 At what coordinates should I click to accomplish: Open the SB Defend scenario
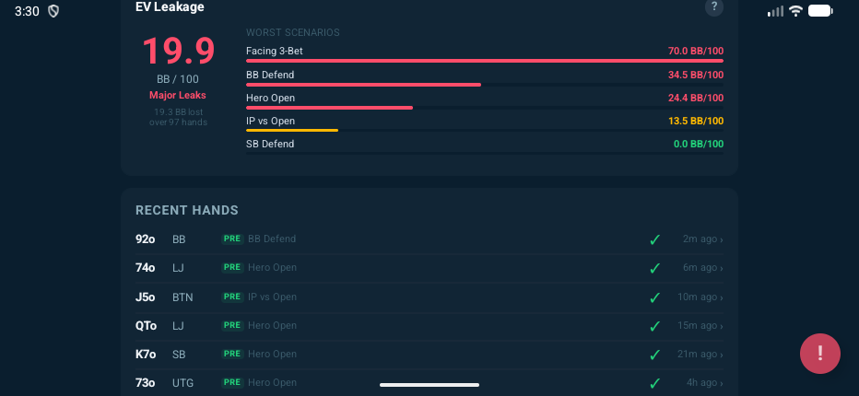484,145
